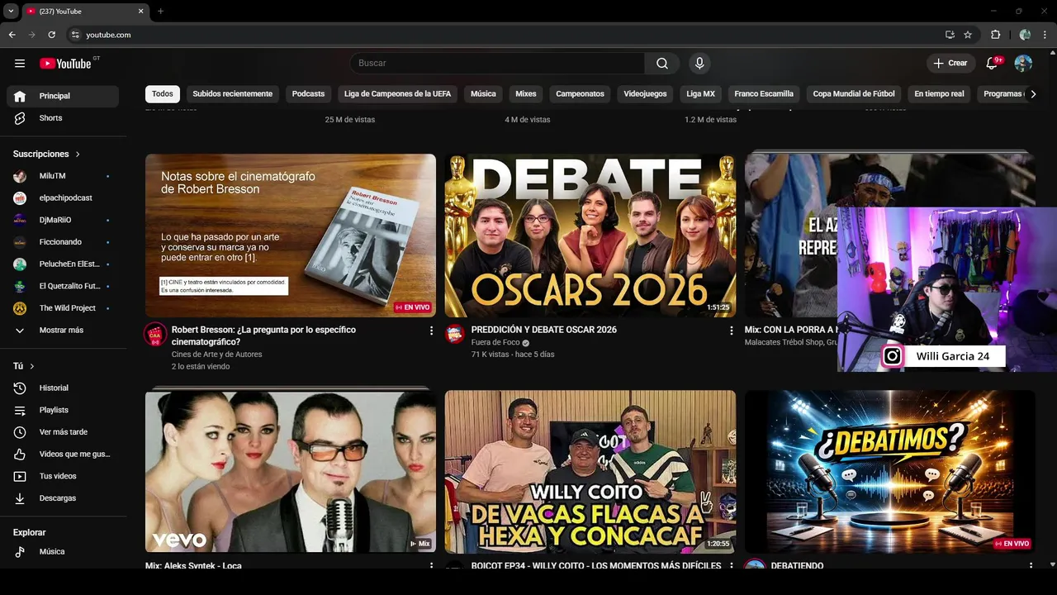
Task: Select the Mixes chip
Action: (x=526, y=94)
